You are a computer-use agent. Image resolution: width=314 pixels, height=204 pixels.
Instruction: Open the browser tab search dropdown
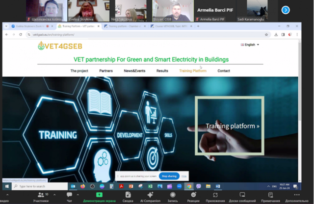(6, 26)
